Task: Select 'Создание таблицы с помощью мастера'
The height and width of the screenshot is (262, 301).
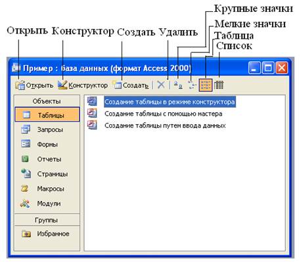Action: pos(164,114)
